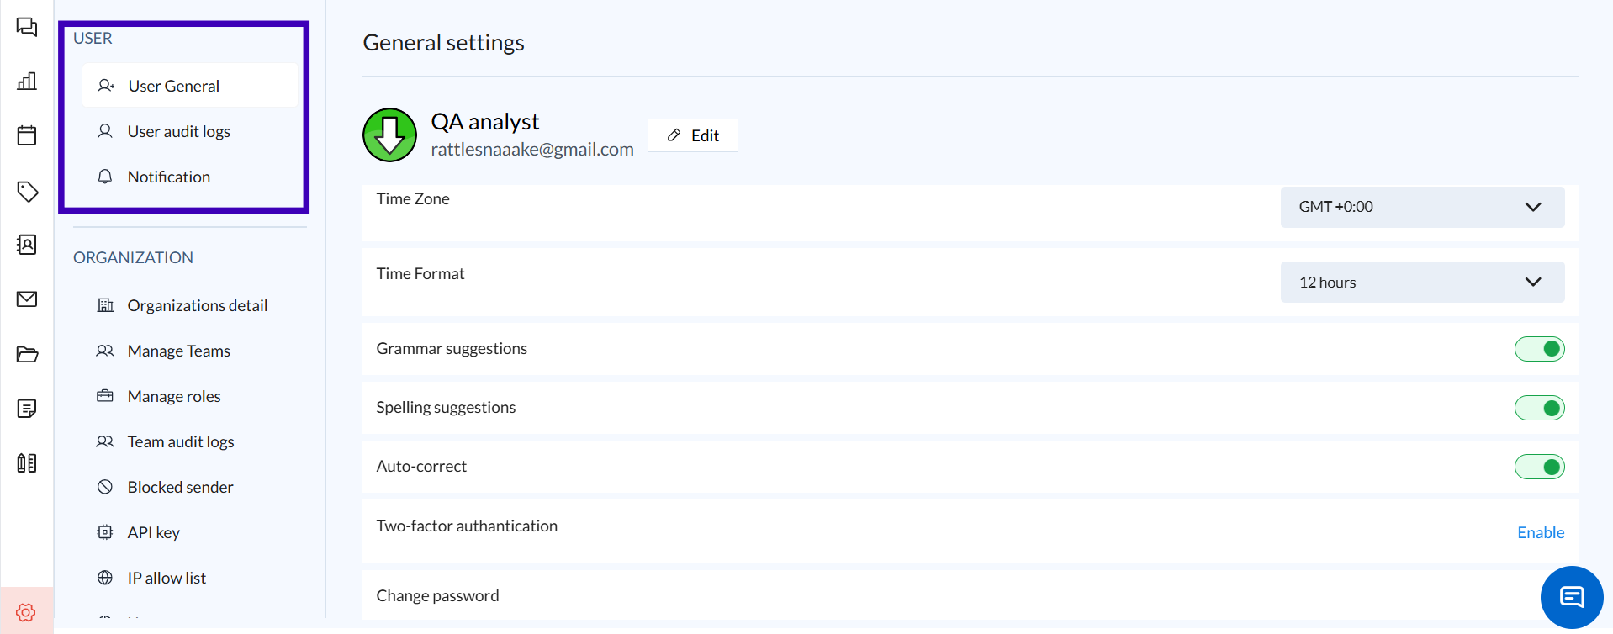
Task: Click the envelope mail icon
Action: pos(27,299)
